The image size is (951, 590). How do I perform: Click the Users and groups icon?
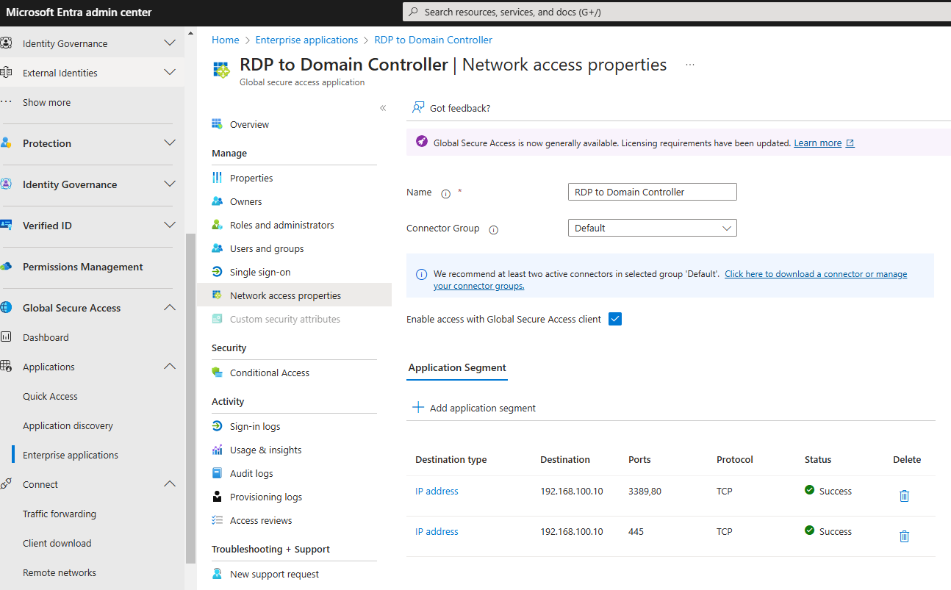(217, 248)
